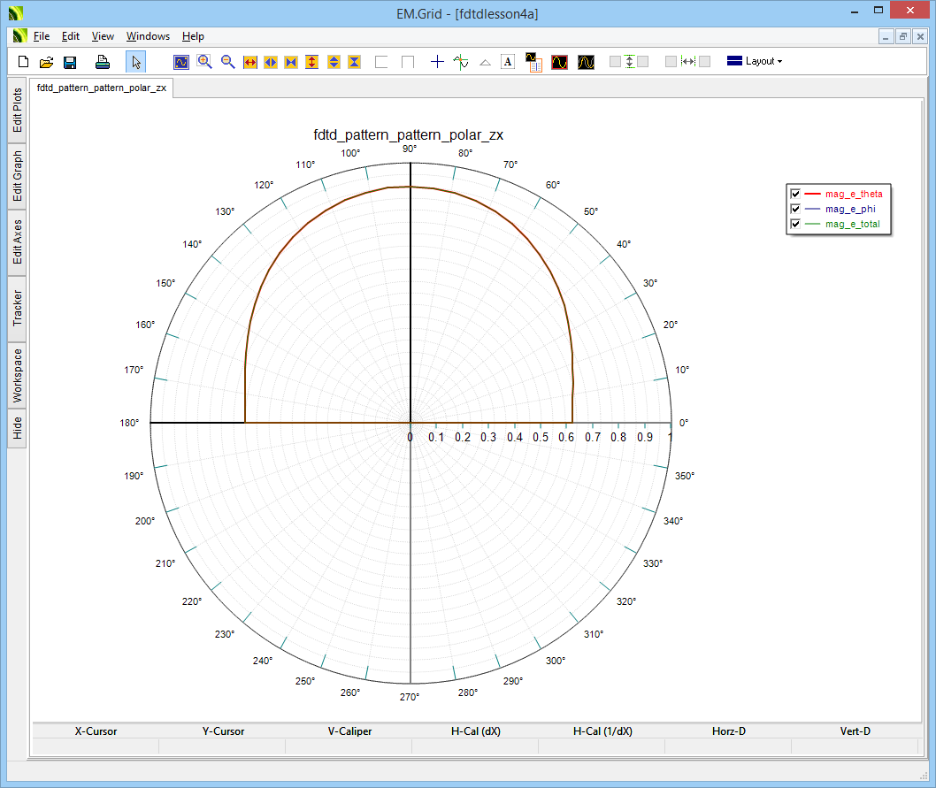The image size is (936, 788).
Task: Click the red mag_e_theta legend line swatch
Action: [x=813, y=194]
